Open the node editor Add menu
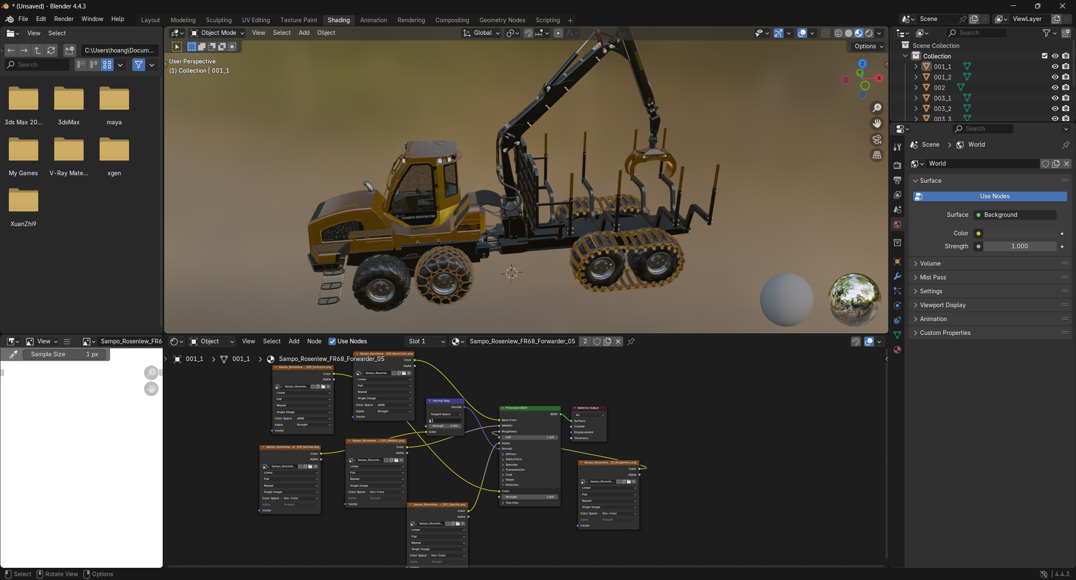 point(294,341)
